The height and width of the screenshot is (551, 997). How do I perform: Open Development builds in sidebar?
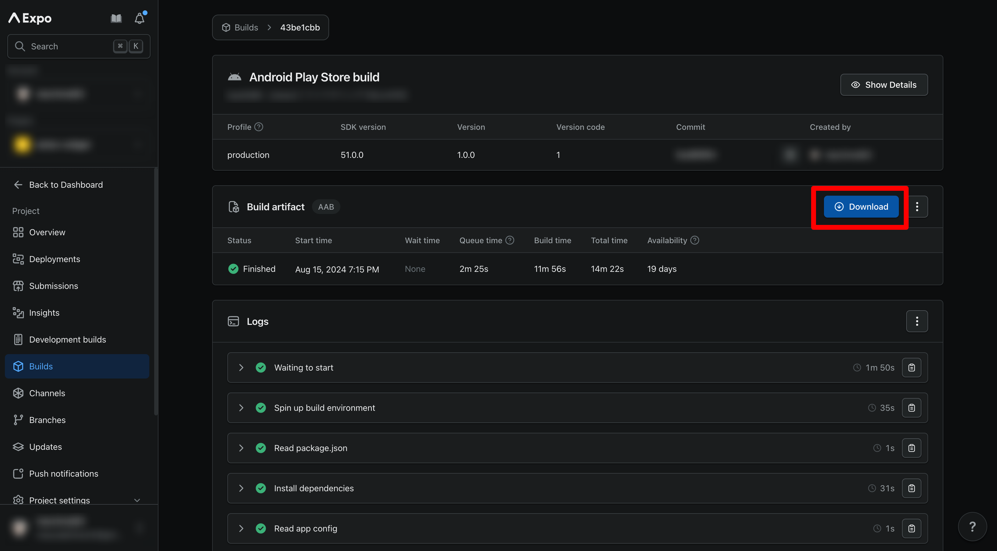point(77,339)
